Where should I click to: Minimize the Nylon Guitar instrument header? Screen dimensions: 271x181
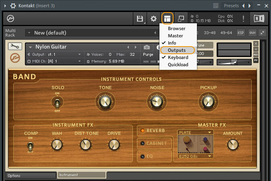pyautogui.click(x=256, y=49)
